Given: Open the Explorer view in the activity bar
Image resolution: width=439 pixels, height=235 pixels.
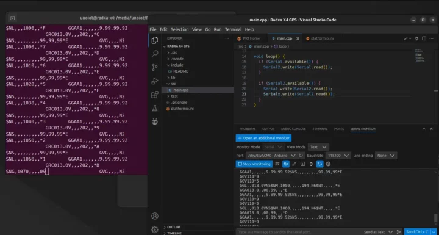Looking at the screenshot, I should point(154,40).
